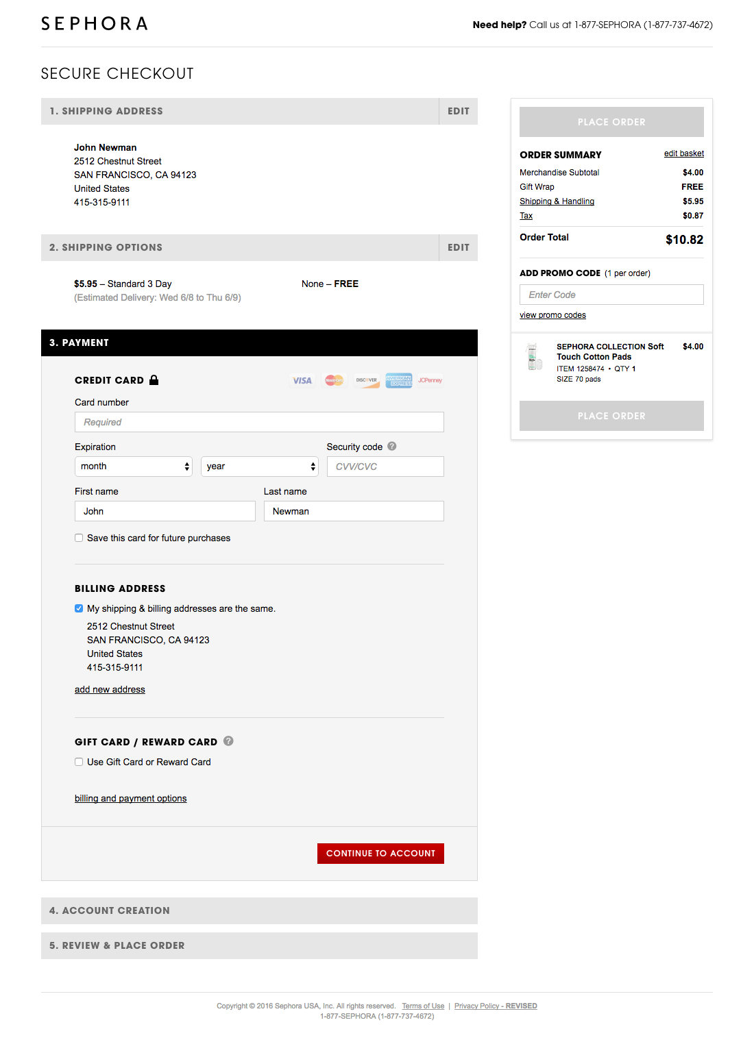
Task: Click the JCPenney card icon
Action: tap(430, 380)
